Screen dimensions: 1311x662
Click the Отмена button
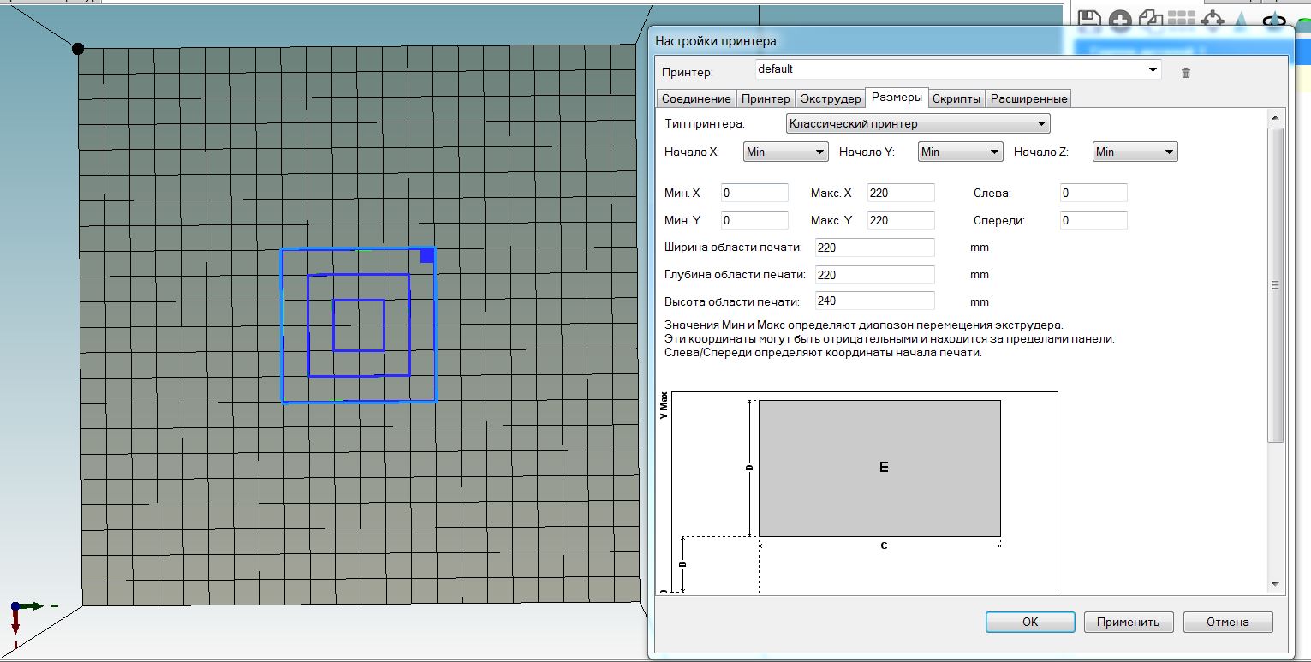tap(1227, 622)
